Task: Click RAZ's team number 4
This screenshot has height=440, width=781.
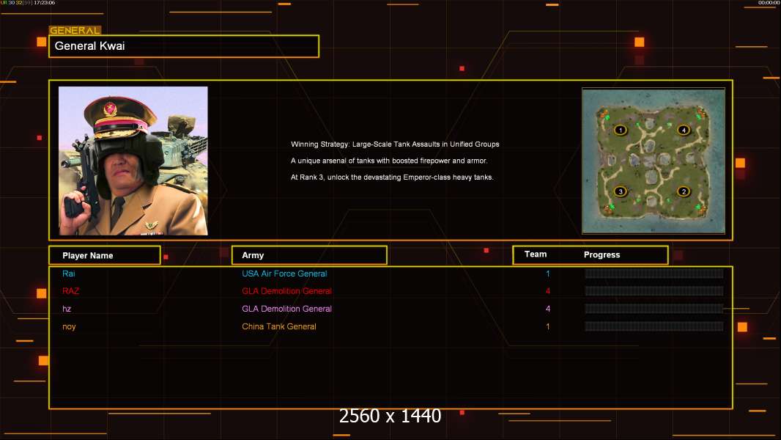Action: point(548,291)
